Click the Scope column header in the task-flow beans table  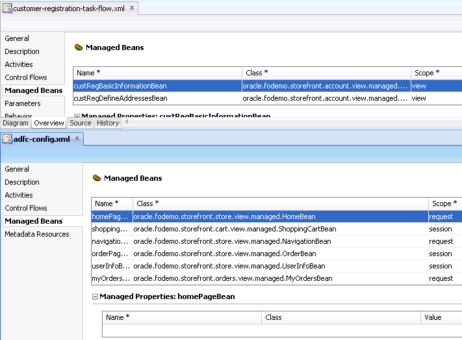coord(437,73)
